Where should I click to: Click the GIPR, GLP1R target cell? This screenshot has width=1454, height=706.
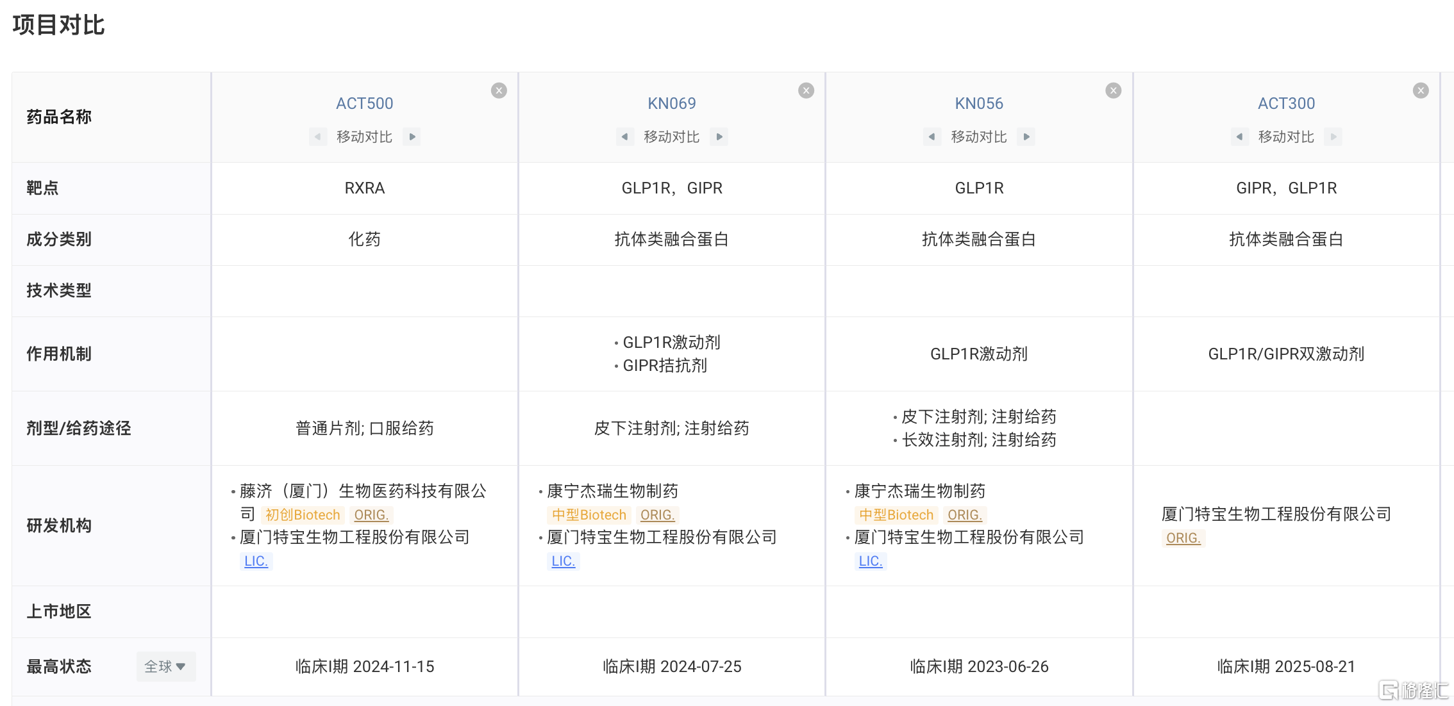pos(1286,188)
